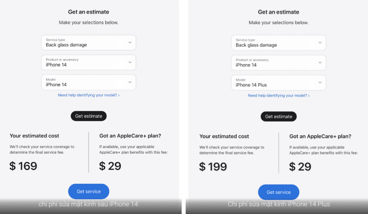The width and height of the screenshot is (368, 214).
Task: Click the Service type chevron on the right form
Action: coord(320,43)
